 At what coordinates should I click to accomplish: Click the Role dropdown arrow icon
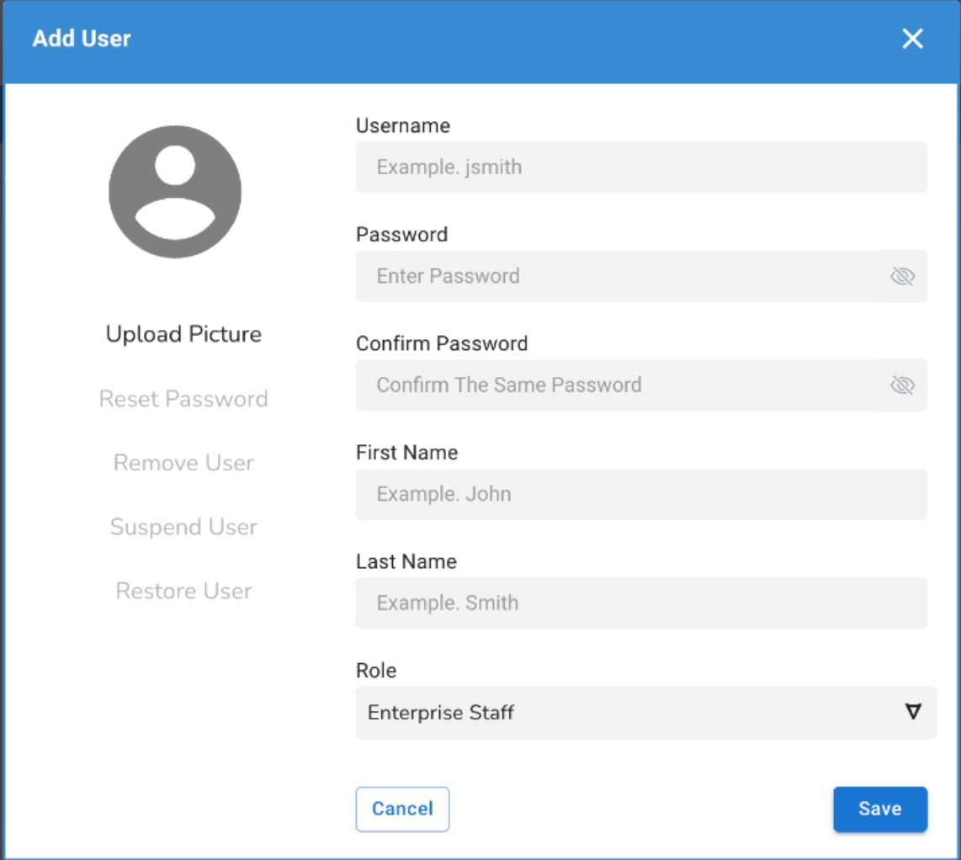[913, 712]
